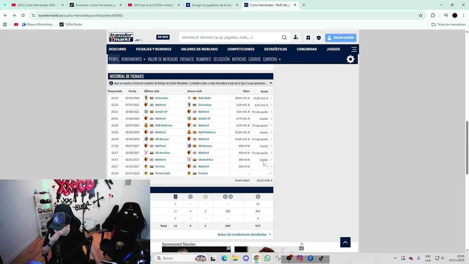
Task: Open the COMPETICIONES menu
Action: tap(241, 49)
